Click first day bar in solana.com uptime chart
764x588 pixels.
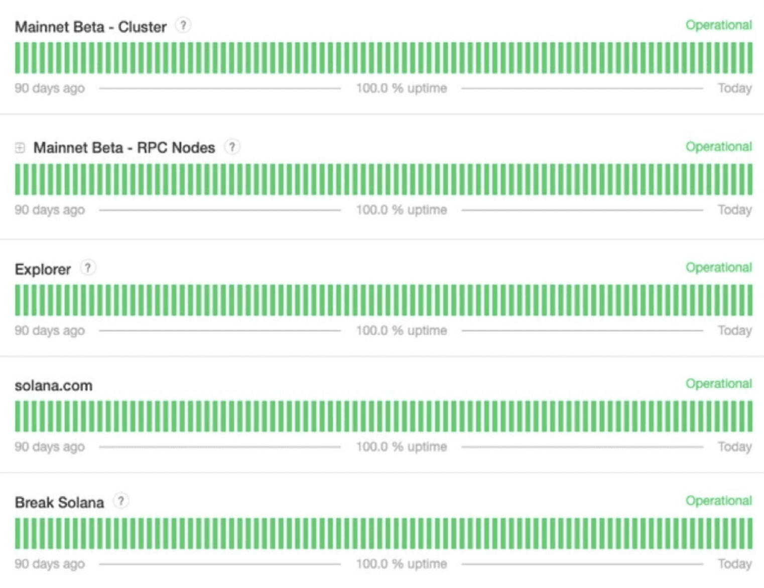pos(18,416)
